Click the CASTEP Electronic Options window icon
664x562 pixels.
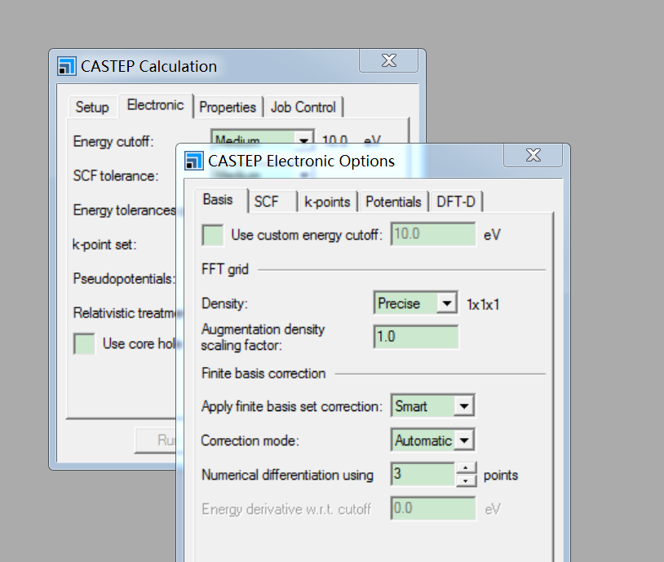click(x=194, y=161)
